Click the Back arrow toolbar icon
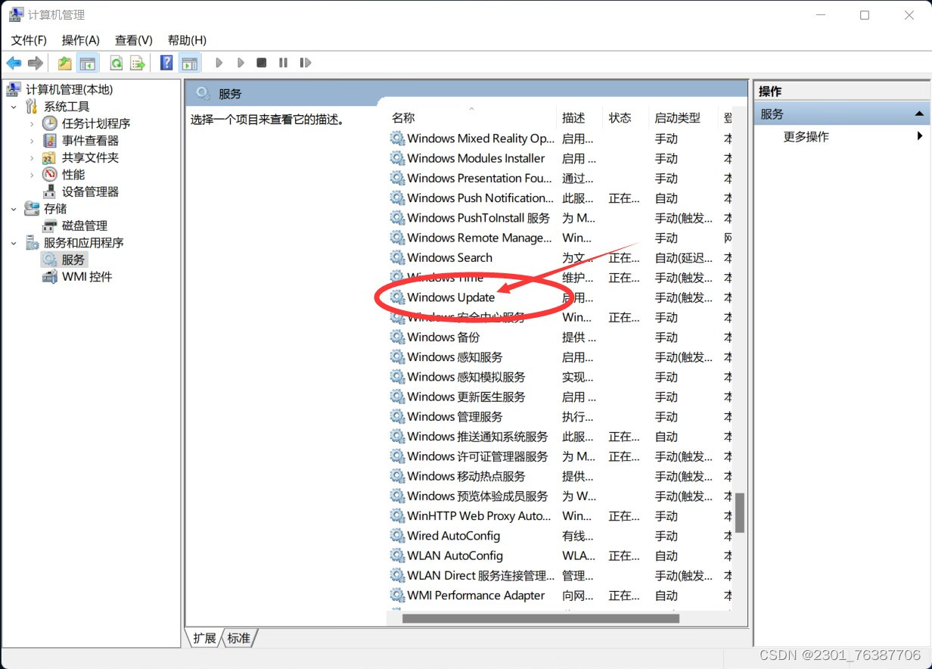 (14, 63)
